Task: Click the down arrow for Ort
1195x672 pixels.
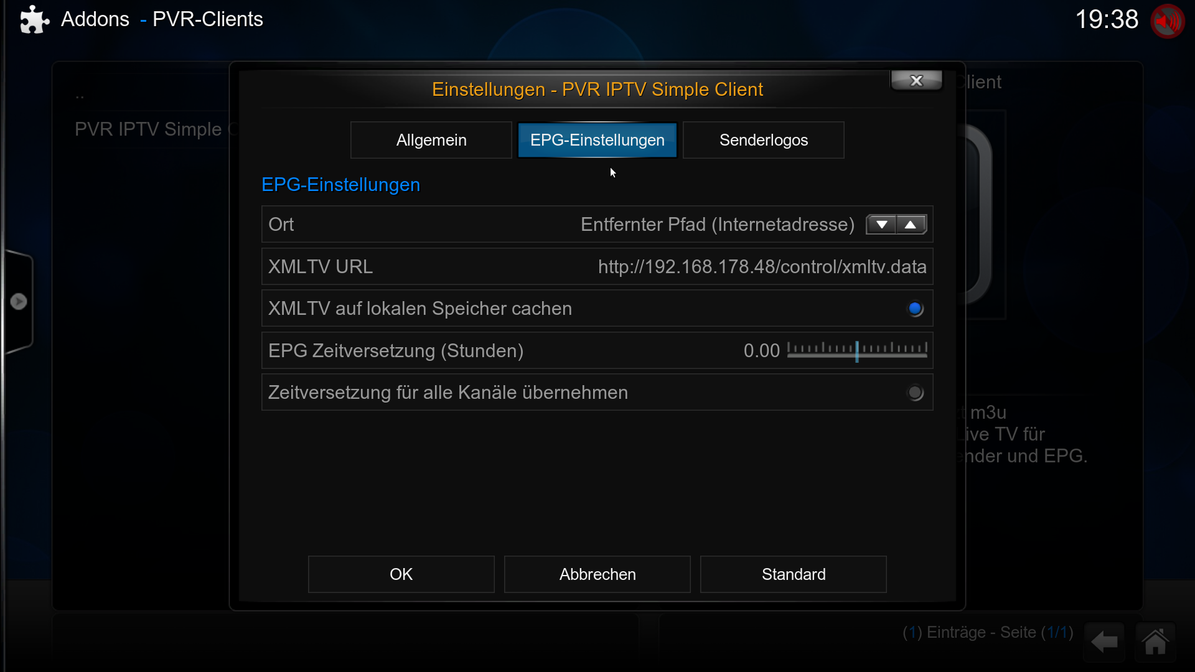Action: (x=881, y=225)
